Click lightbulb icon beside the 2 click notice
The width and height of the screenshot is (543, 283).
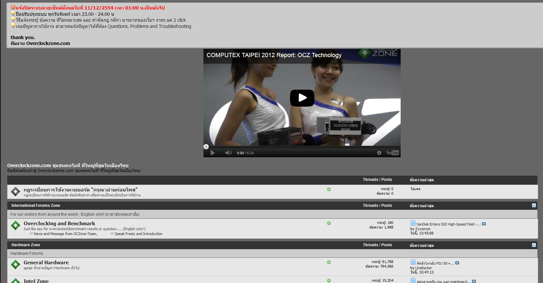[x=13, y=20]
